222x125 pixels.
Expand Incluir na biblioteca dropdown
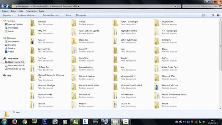(28, 15)
